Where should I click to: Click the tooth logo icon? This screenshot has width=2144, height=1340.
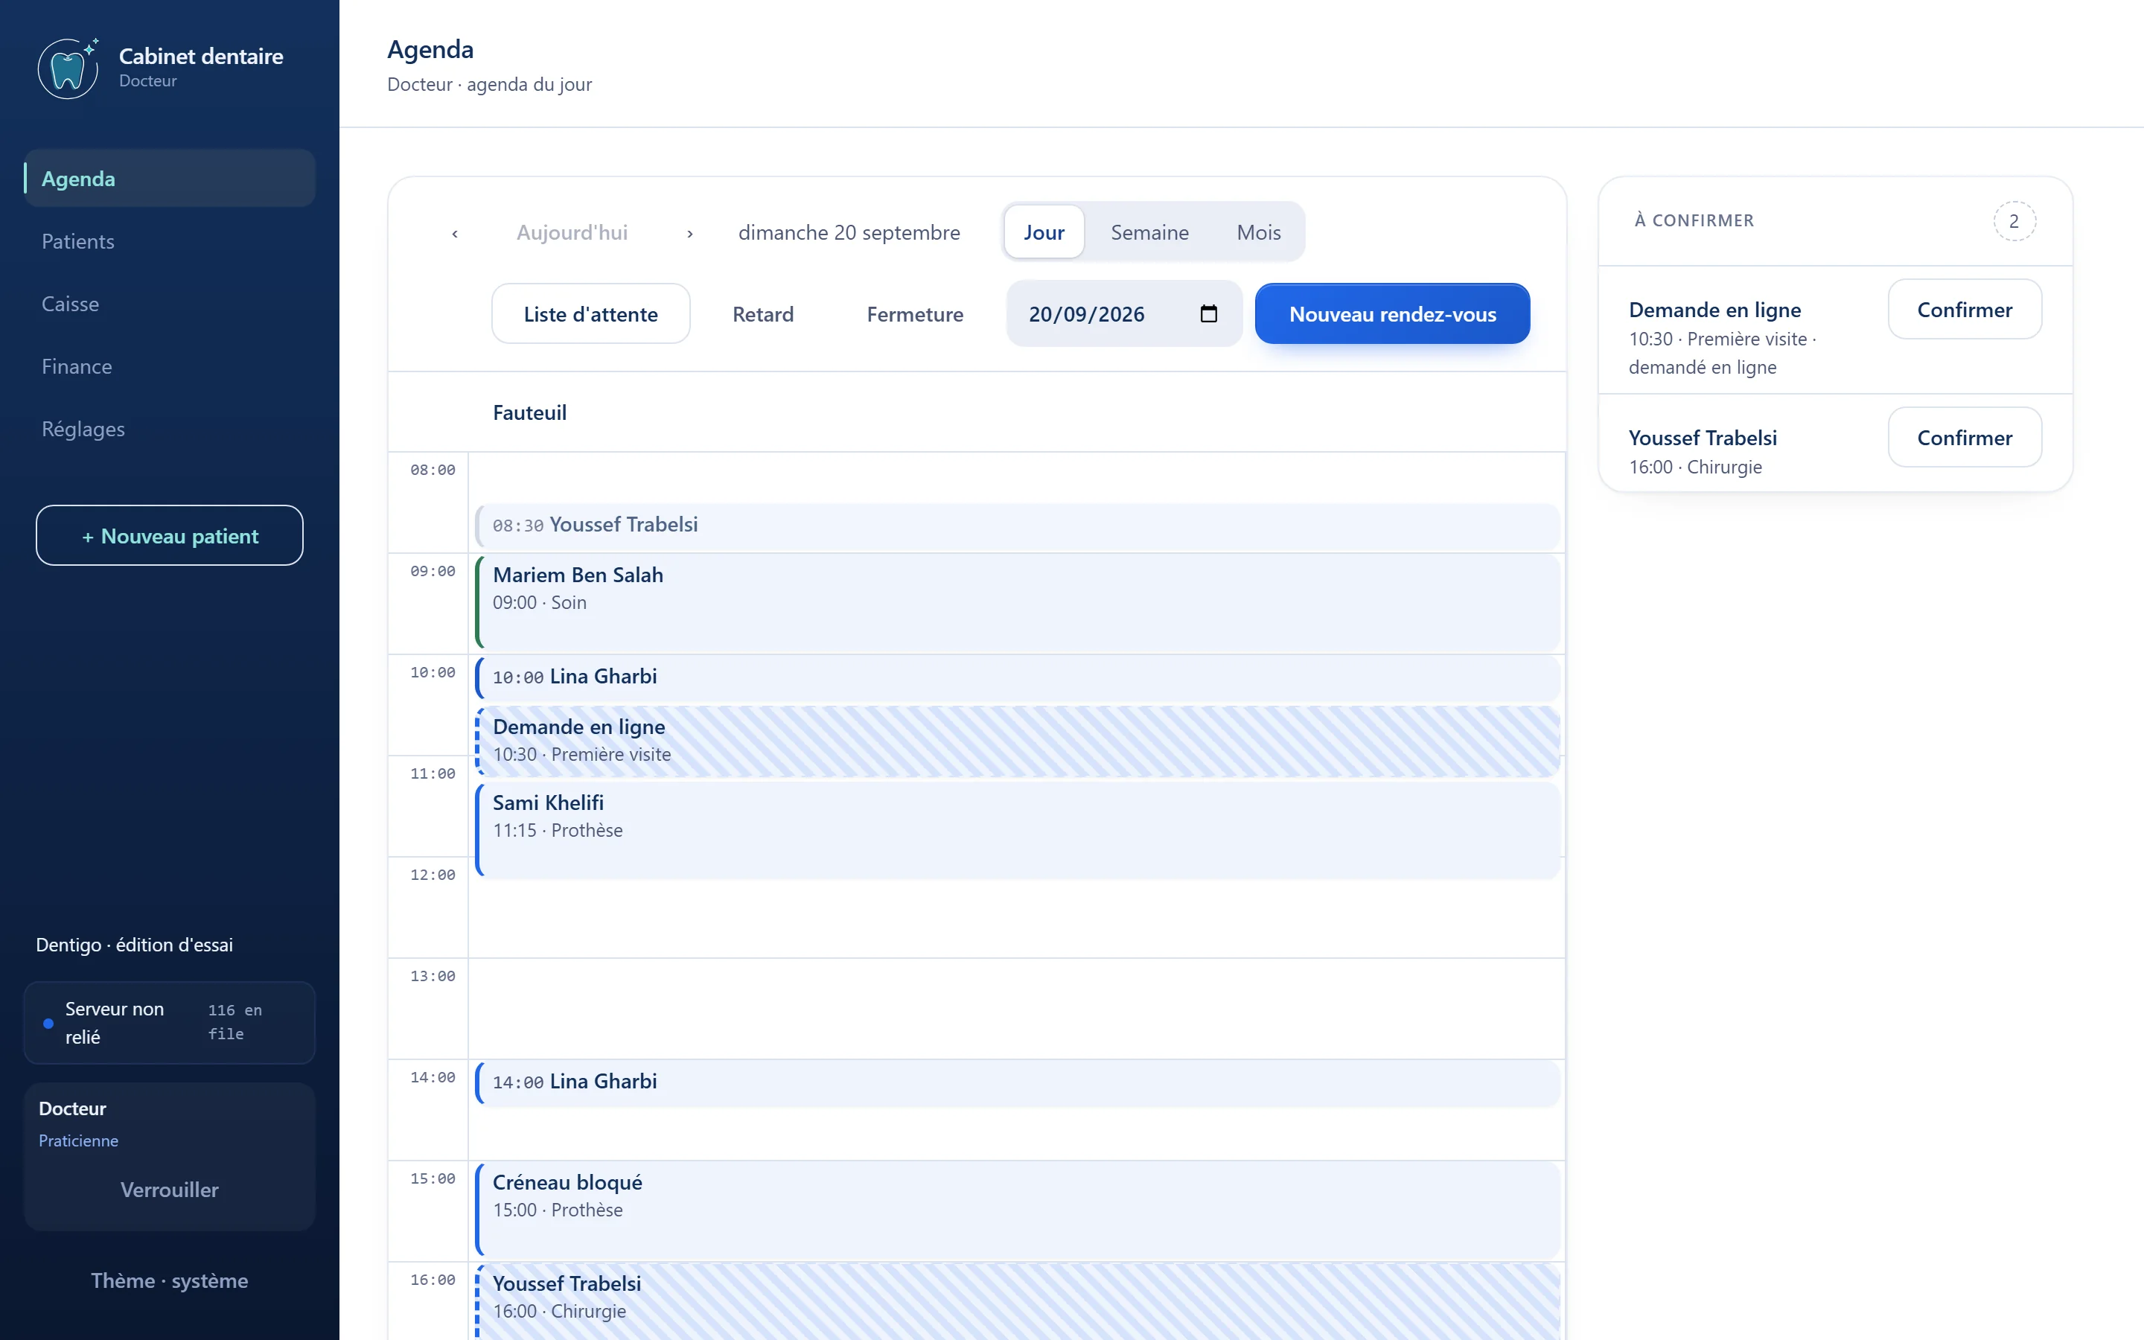pos(68,68)
